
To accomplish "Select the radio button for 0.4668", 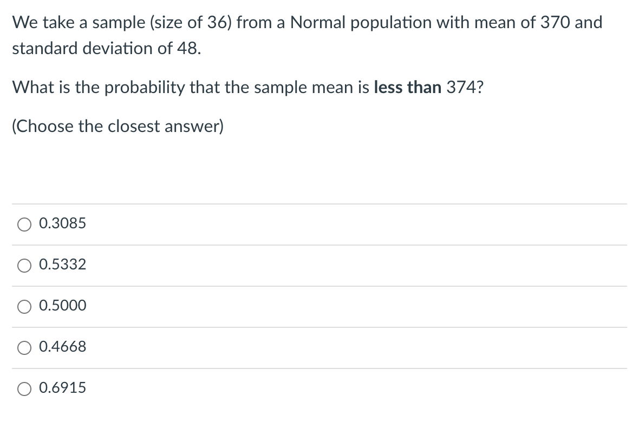I will click(x=24, y=347).
